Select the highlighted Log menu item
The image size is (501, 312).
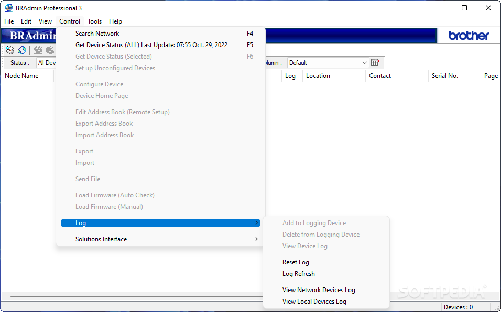160,223
